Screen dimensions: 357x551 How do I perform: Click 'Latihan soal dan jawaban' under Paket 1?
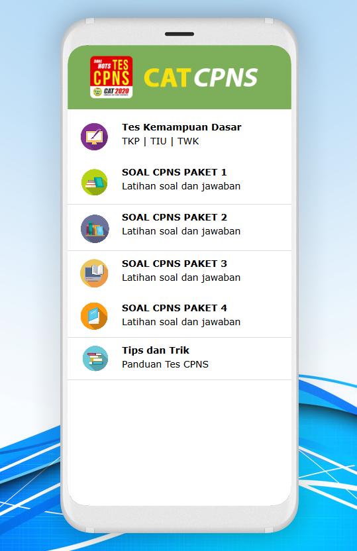[x=181, y=186]
